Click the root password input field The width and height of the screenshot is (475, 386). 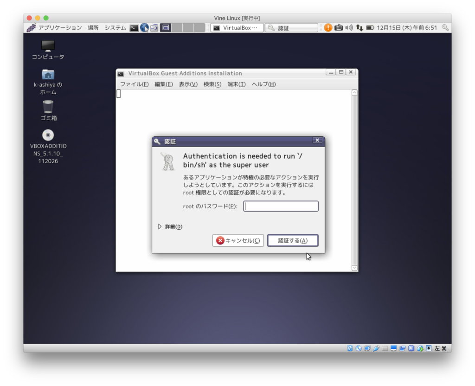pyautogui.click(x=281, y=206)
